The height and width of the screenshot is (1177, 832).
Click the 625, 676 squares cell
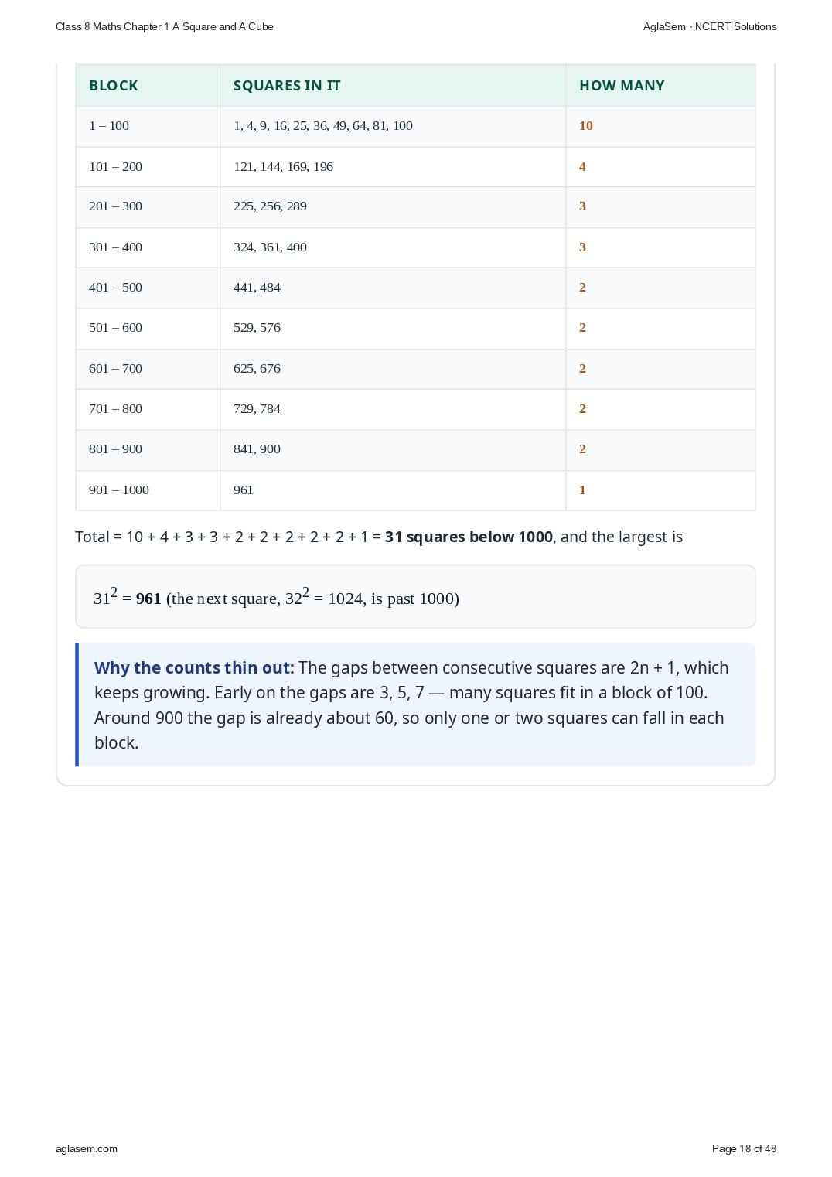393,369
